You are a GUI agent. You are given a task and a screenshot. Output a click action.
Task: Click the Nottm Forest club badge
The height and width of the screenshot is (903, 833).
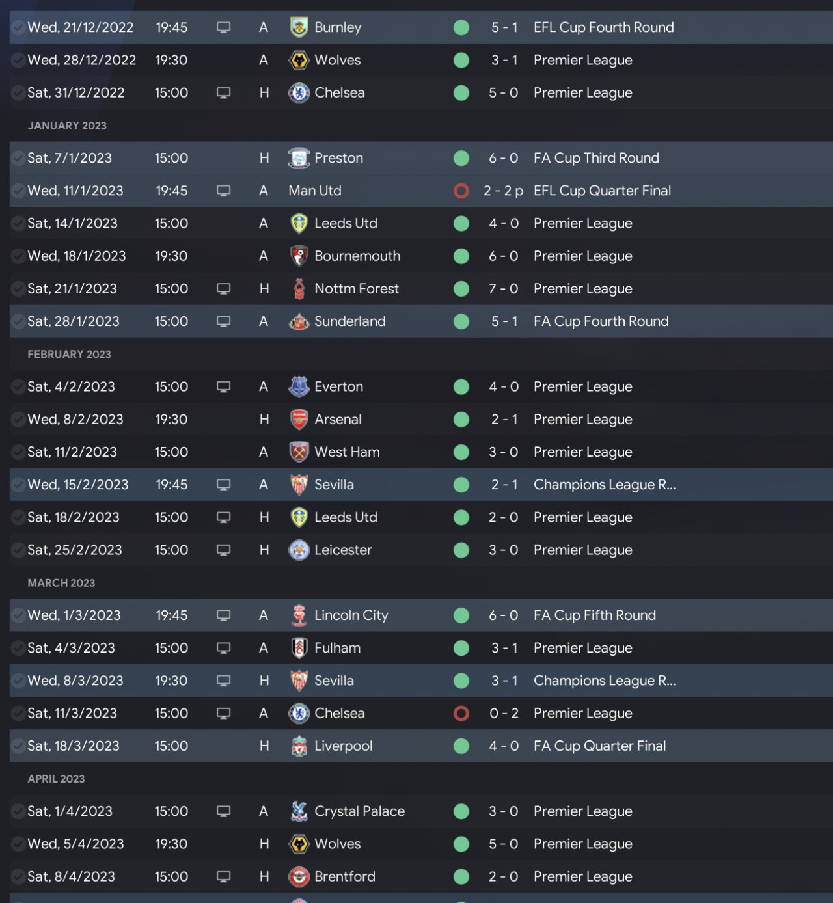pyautogui.click(x=299, y=289)
